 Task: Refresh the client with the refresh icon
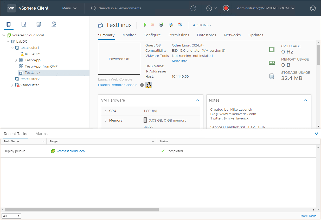[193, 8]
